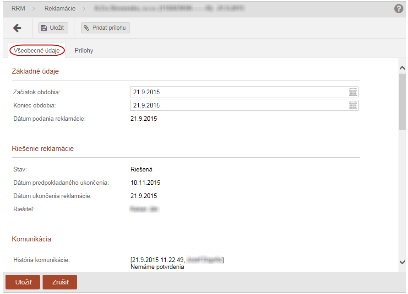Click inside the Koniec obdobia date field
The height and width of the screenshot is (294, 408).
244,105
